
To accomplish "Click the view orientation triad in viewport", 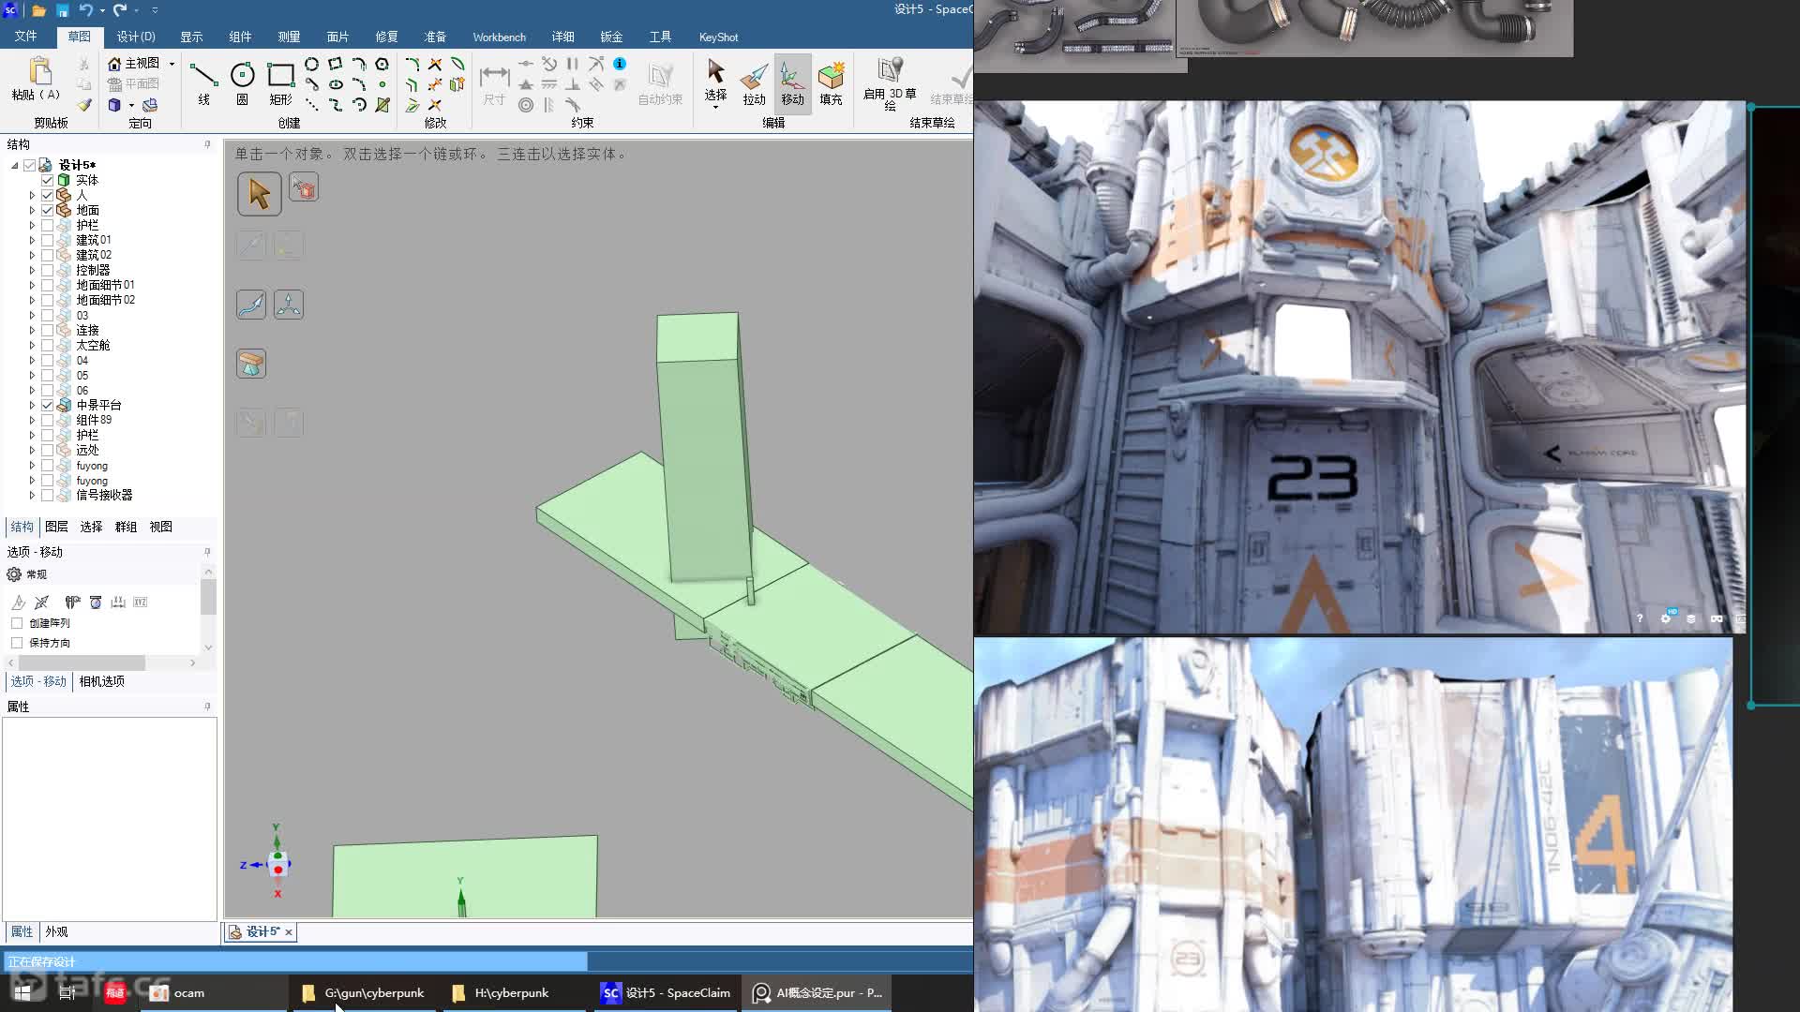I will click(277, 862).
